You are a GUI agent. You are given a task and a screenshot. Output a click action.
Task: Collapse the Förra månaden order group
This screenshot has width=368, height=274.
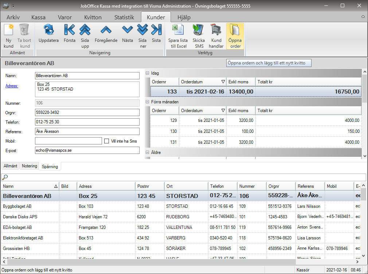click(x=148, y=102)
